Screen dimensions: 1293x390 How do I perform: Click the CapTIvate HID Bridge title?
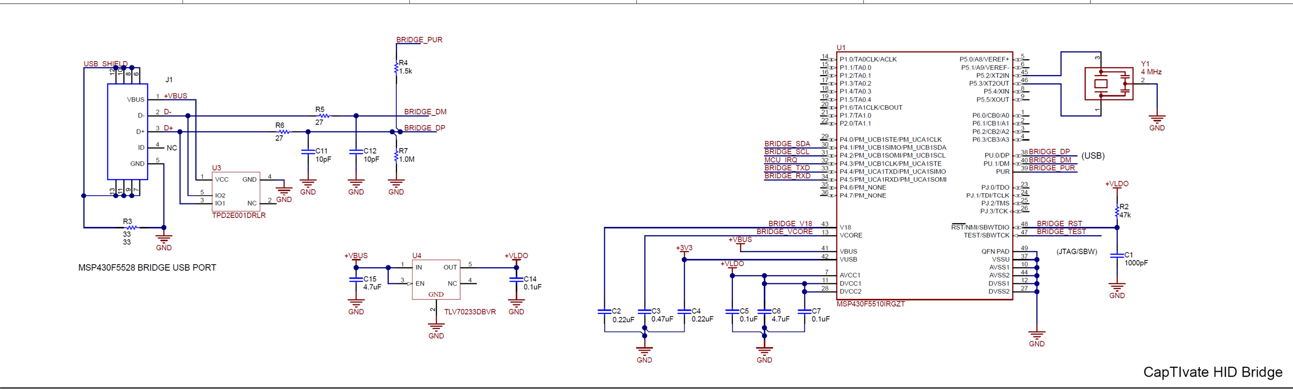click(x=1213, y=372)
